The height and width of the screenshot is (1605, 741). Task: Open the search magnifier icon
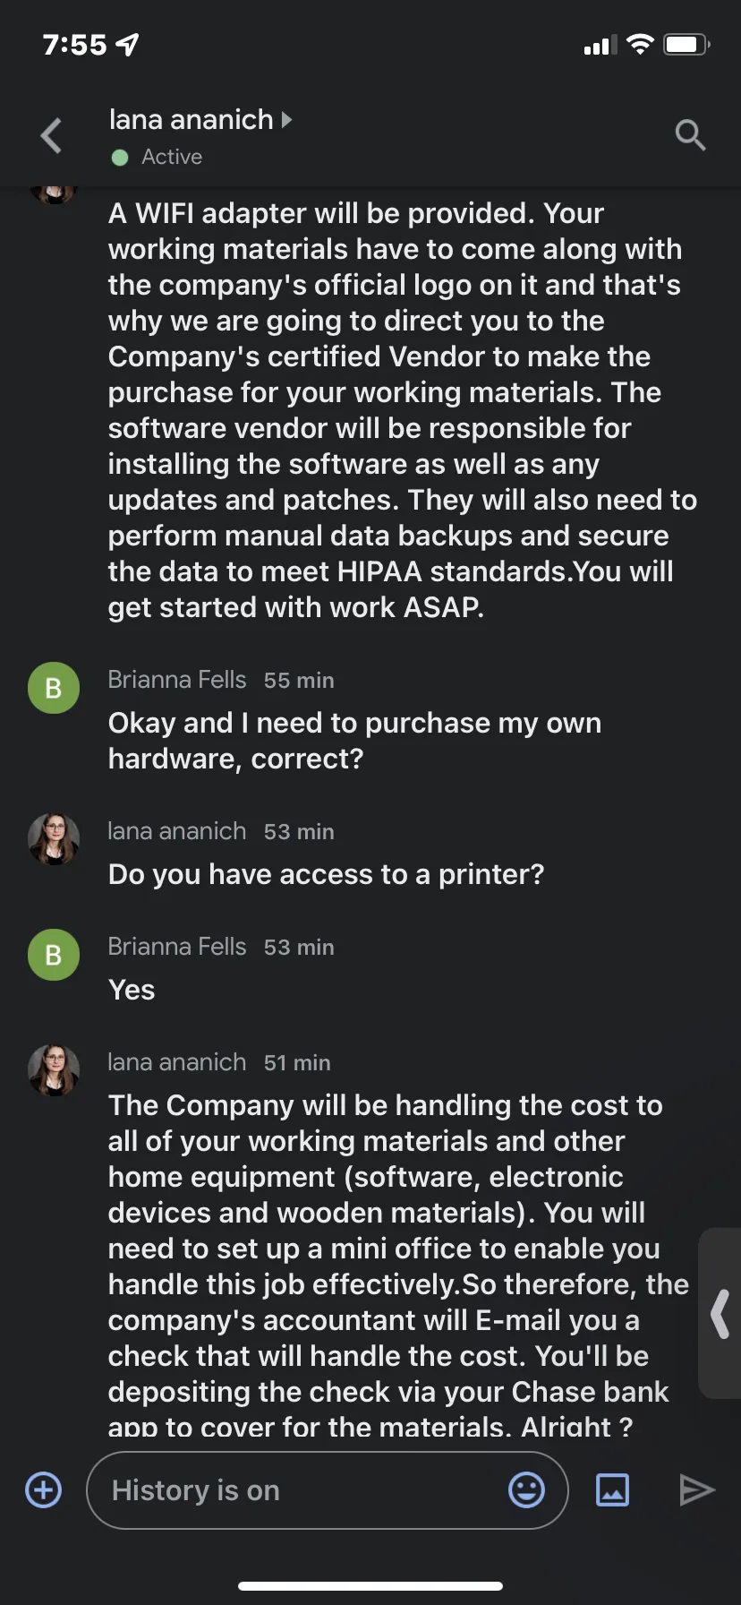pyautogui.click(x=690, y=135)
